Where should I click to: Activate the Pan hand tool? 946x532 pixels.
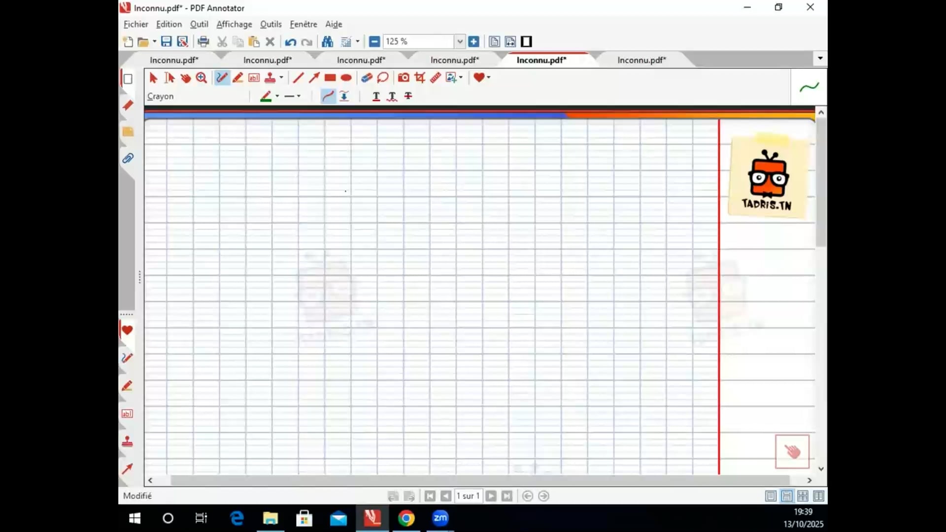click(x=185, y=77)
